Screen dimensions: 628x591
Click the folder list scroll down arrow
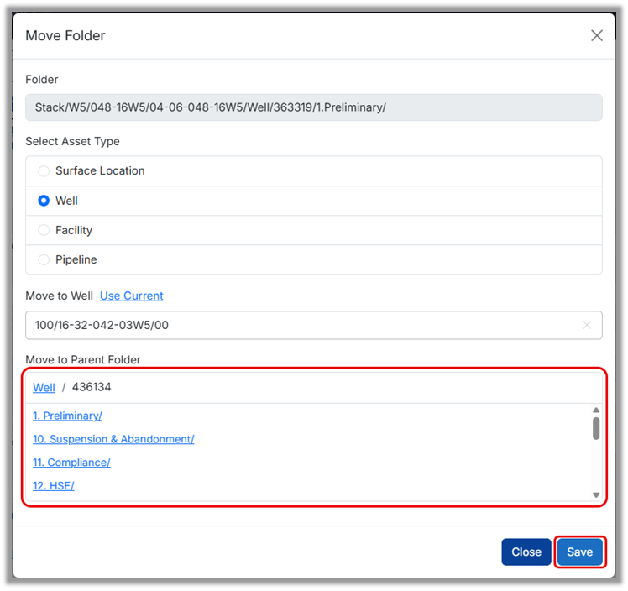596,495
